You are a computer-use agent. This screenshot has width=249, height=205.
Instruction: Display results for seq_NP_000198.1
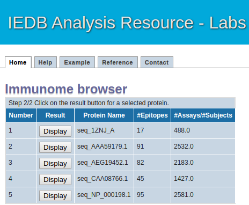tap(55, 195)
